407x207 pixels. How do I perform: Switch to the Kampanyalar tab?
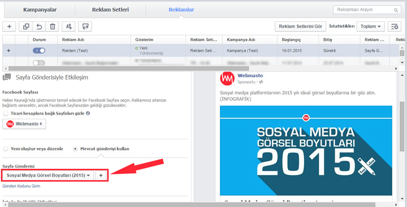tap(40, 10)
